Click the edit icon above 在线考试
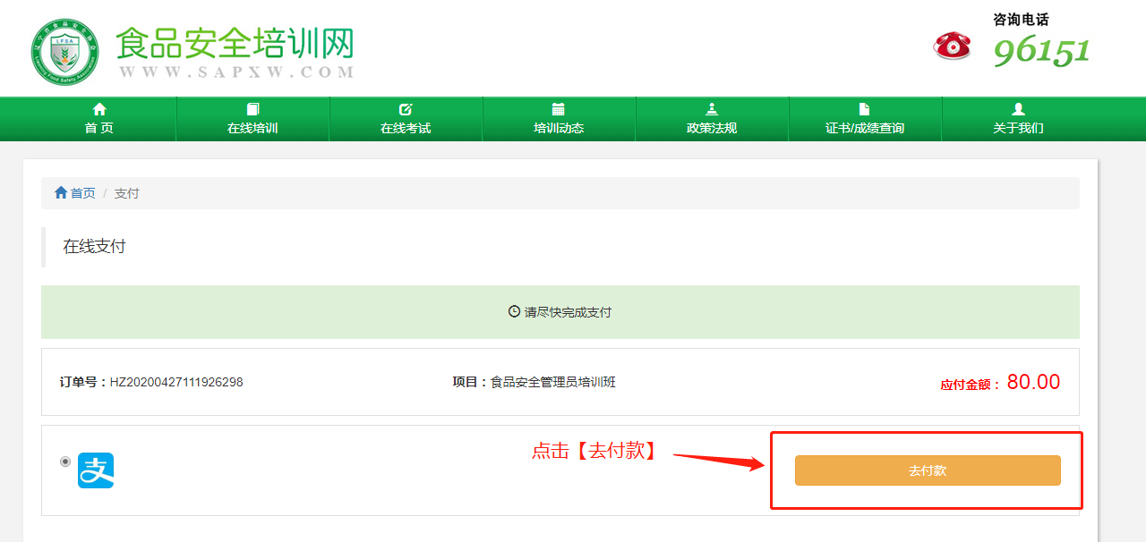Image resolution: width=1146 pixels, height=542 pixels. point(406,109)
